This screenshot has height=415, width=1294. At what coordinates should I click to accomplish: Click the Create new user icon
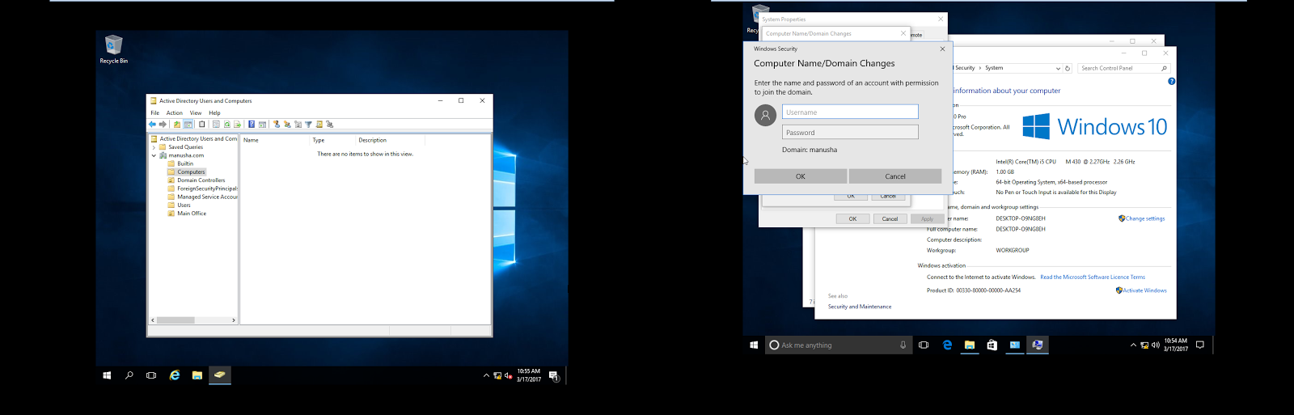tap(277, 125)
